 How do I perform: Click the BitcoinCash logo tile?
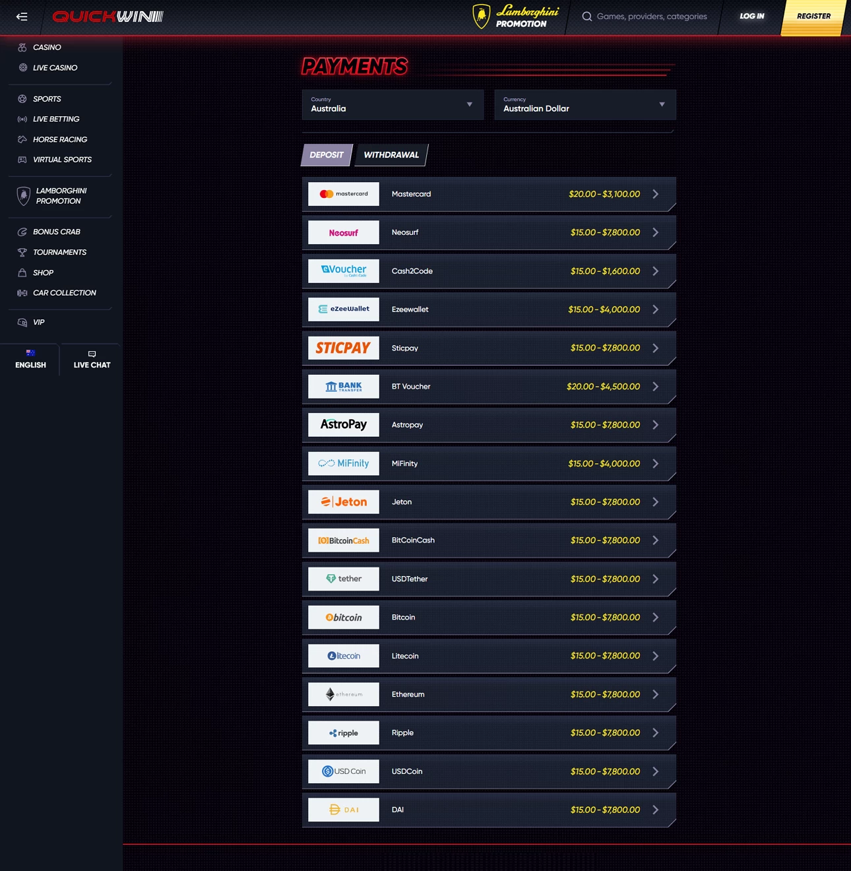tap(344, 540)
